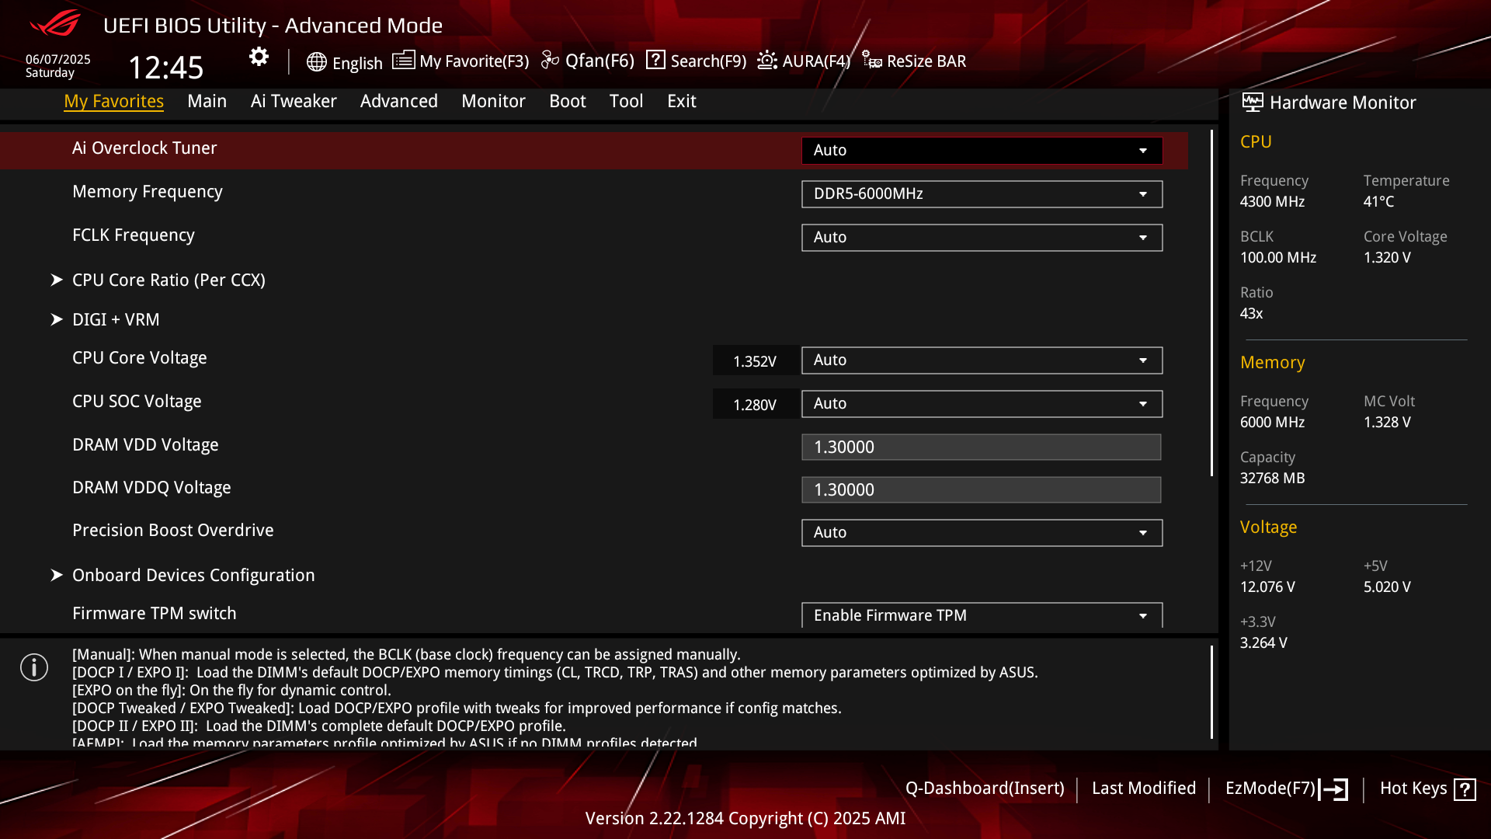1491x839 pixels.
Task: Click the Search question-mark icon
Action: [655, 60]
